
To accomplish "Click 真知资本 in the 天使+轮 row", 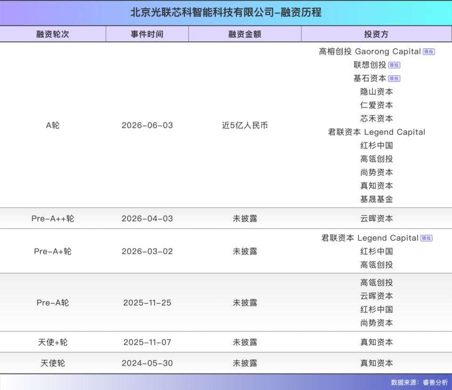I will (377, 342).
